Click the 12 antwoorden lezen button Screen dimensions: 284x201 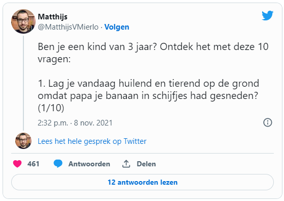pos(143,182)
